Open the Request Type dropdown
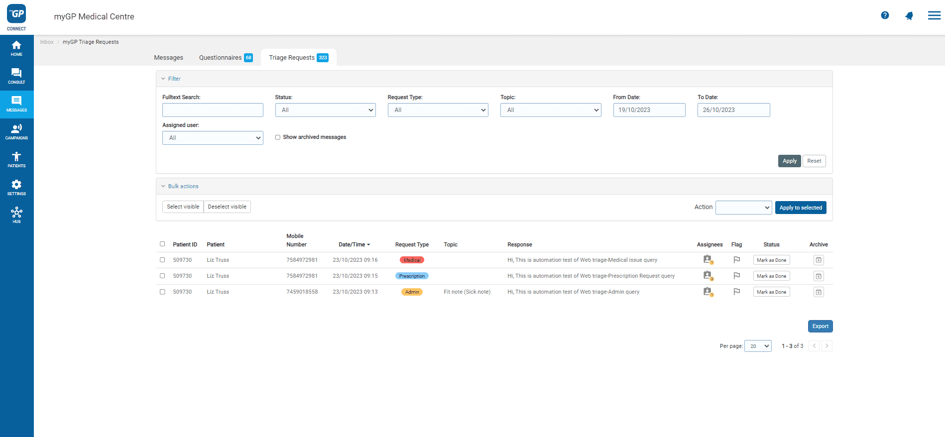This screenshot has width=945, height=437. point(438,110)
